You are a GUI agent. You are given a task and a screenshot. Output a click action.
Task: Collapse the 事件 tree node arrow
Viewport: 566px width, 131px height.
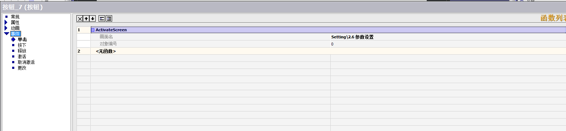(x=6, y=34)
